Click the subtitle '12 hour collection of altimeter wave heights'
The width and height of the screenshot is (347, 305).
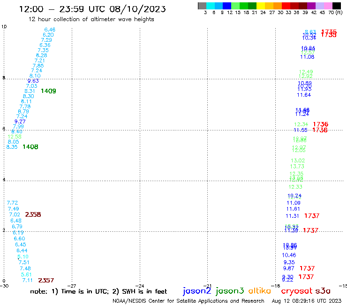91,19
